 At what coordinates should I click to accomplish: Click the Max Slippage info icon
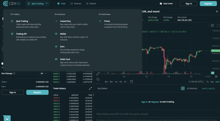coord(14,74)
